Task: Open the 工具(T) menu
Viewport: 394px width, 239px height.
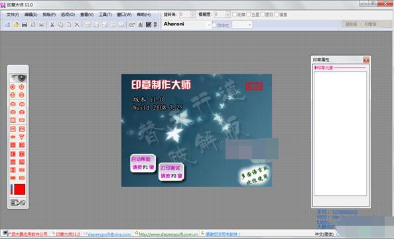Action: coord(105,15)
